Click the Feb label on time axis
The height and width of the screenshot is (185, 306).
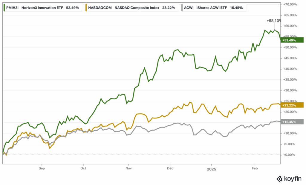(255, 168)
